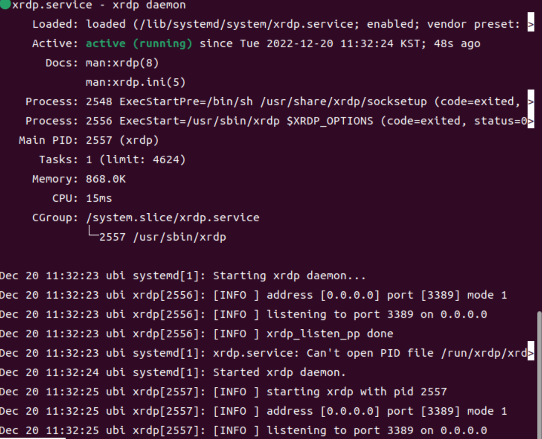Click the 'Memory: 868.0K' value
Viewport: 542px width, 439px height.
tap(106, 179)
